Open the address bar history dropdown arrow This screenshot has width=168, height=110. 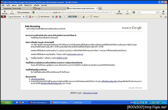(x=113, y=12)
